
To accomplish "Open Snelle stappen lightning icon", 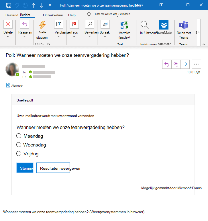I will point(42,25).
